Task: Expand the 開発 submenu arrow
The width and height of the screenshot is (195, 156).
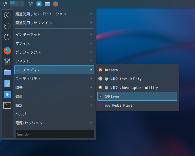Action: click(x=91, y=87)
